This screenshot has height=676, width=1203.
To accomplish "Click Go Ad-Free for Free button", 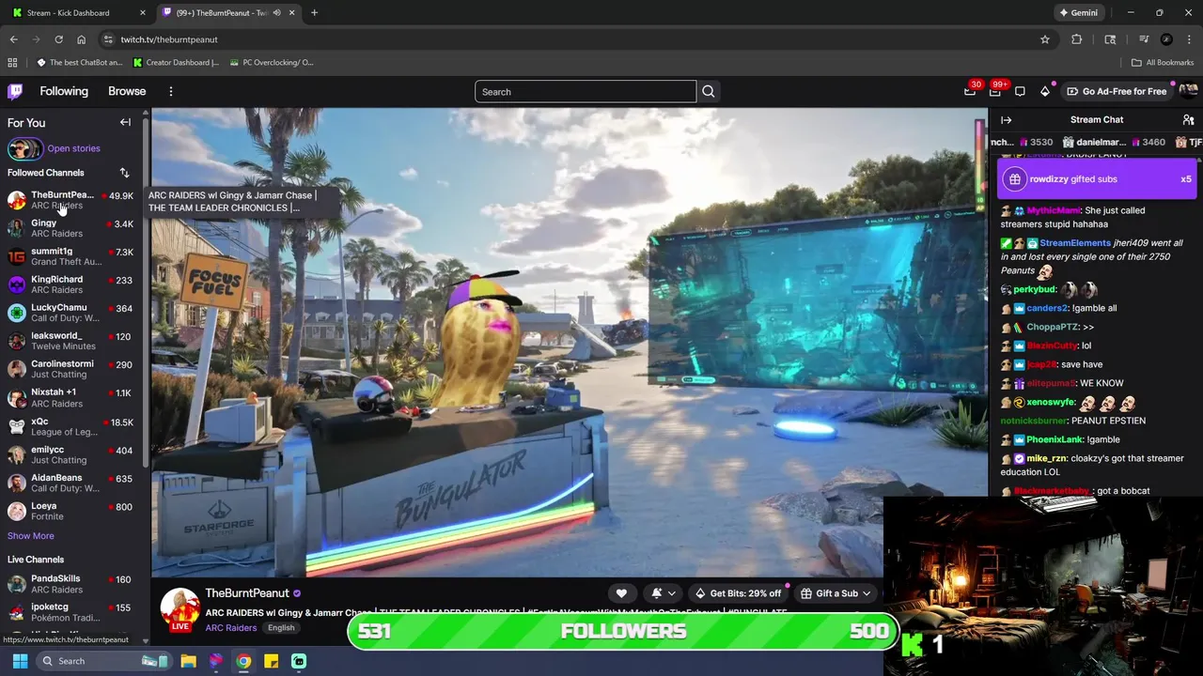I will coord(1117,91).
